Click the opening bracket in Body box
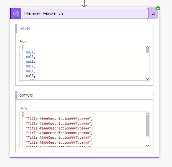 coord(23,114)
